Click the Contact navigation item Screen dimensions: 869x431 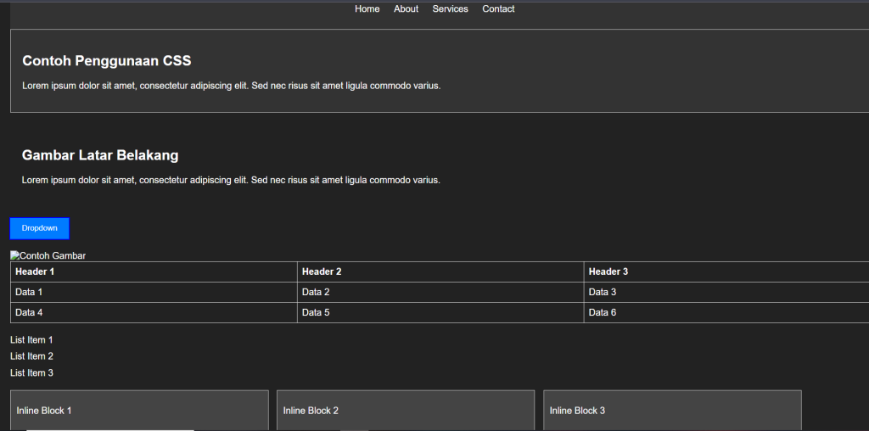(498, 9)
